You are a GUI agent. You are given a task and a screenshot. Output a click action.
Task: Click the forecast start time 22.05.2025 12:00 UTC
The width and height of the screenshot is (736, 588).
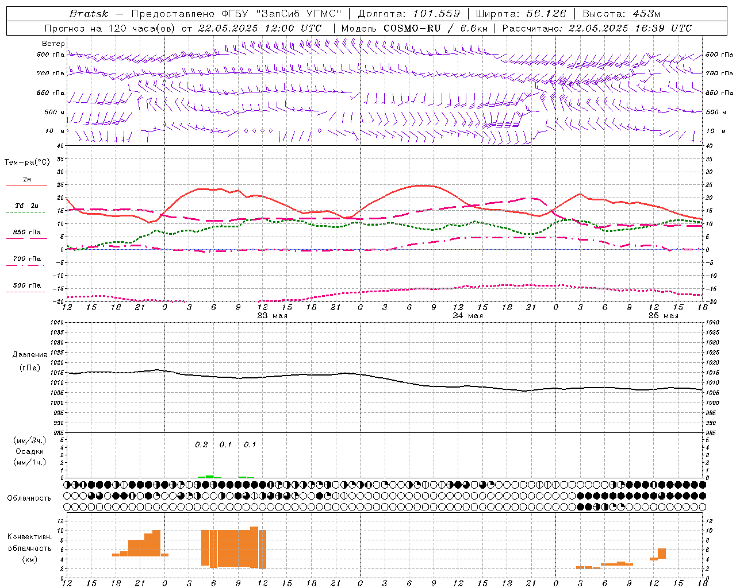[x=260, y=28]
